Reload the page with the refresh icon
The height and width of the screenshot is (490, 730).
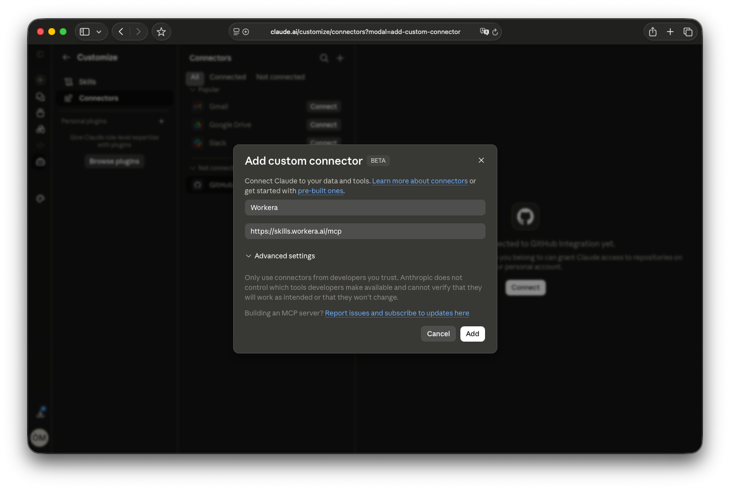495,32
